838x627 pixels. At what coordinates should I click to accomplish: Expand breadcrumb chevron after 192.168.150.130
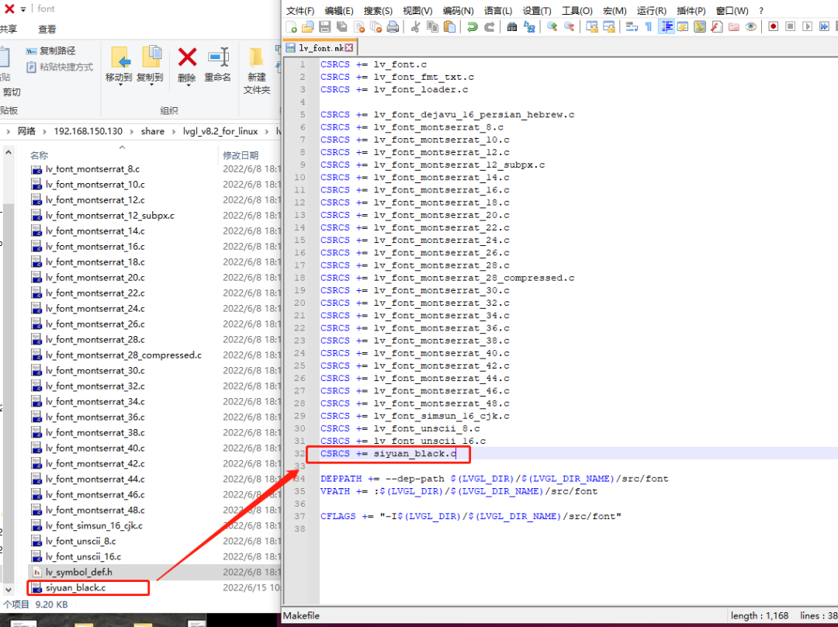pyautogui.click(x=131, y=131)
